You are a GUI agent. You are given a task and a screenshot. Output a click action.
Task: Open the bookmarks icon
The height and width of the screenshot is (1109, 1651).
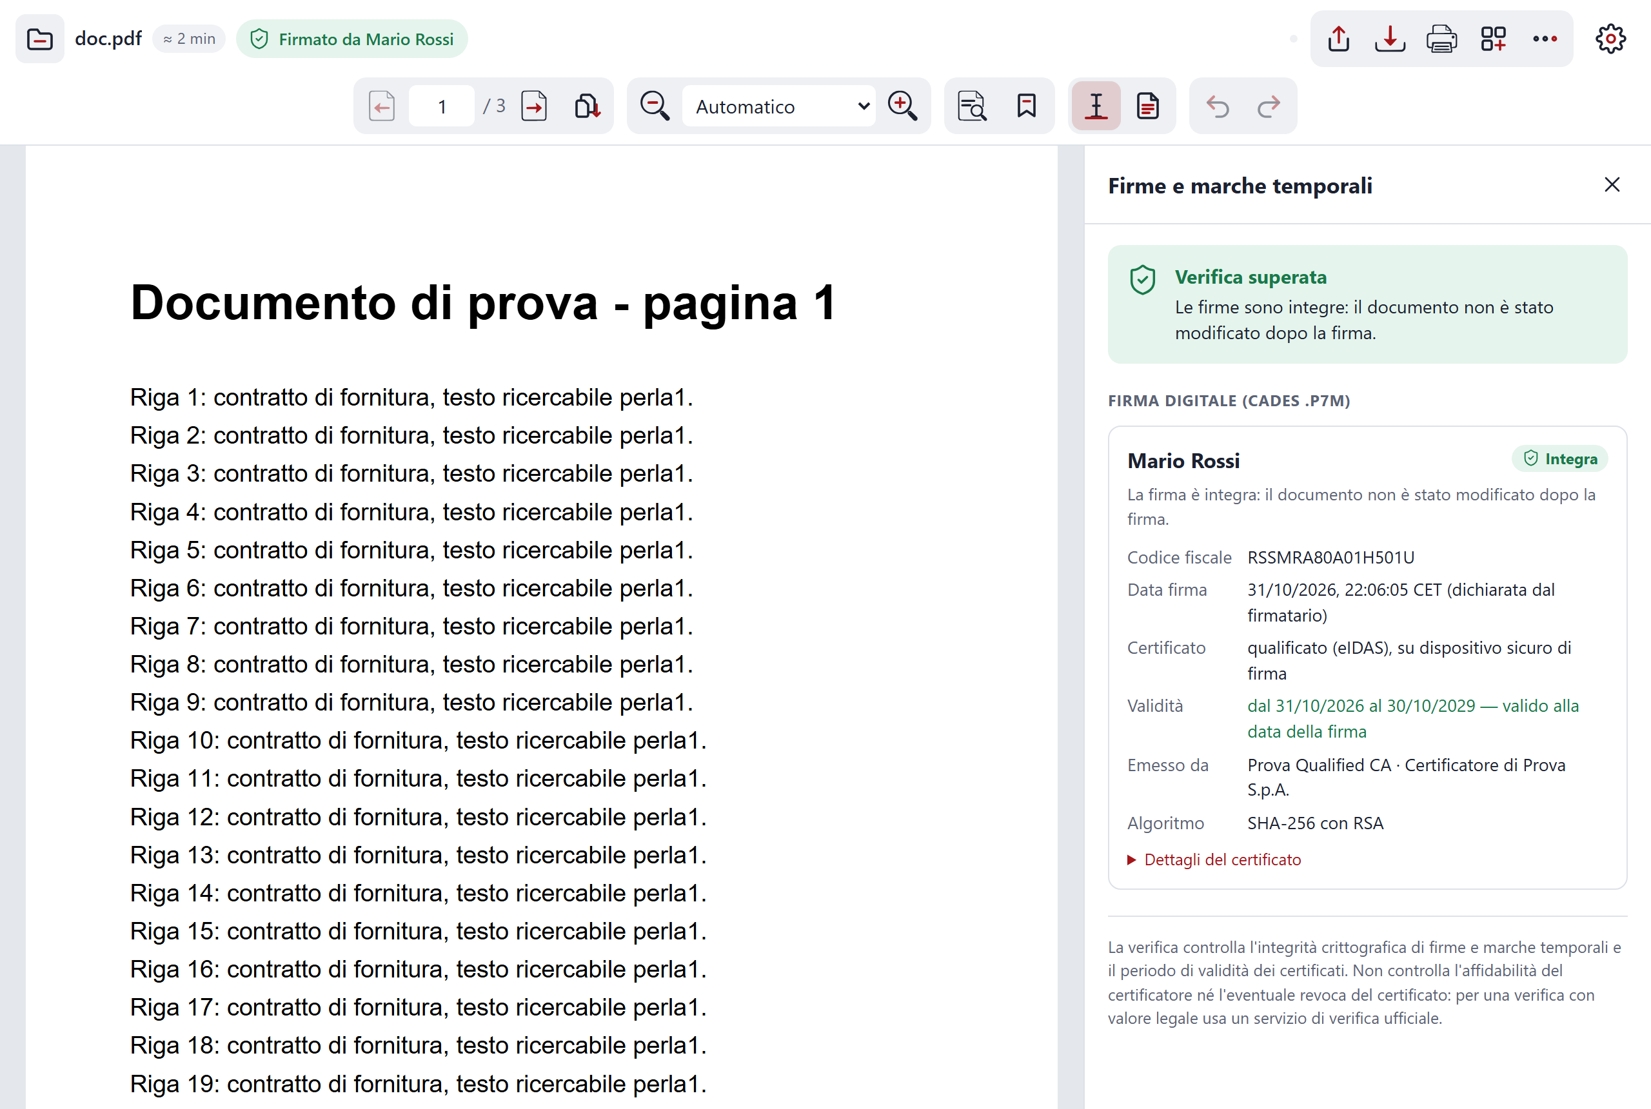[x=1026, y=106]
